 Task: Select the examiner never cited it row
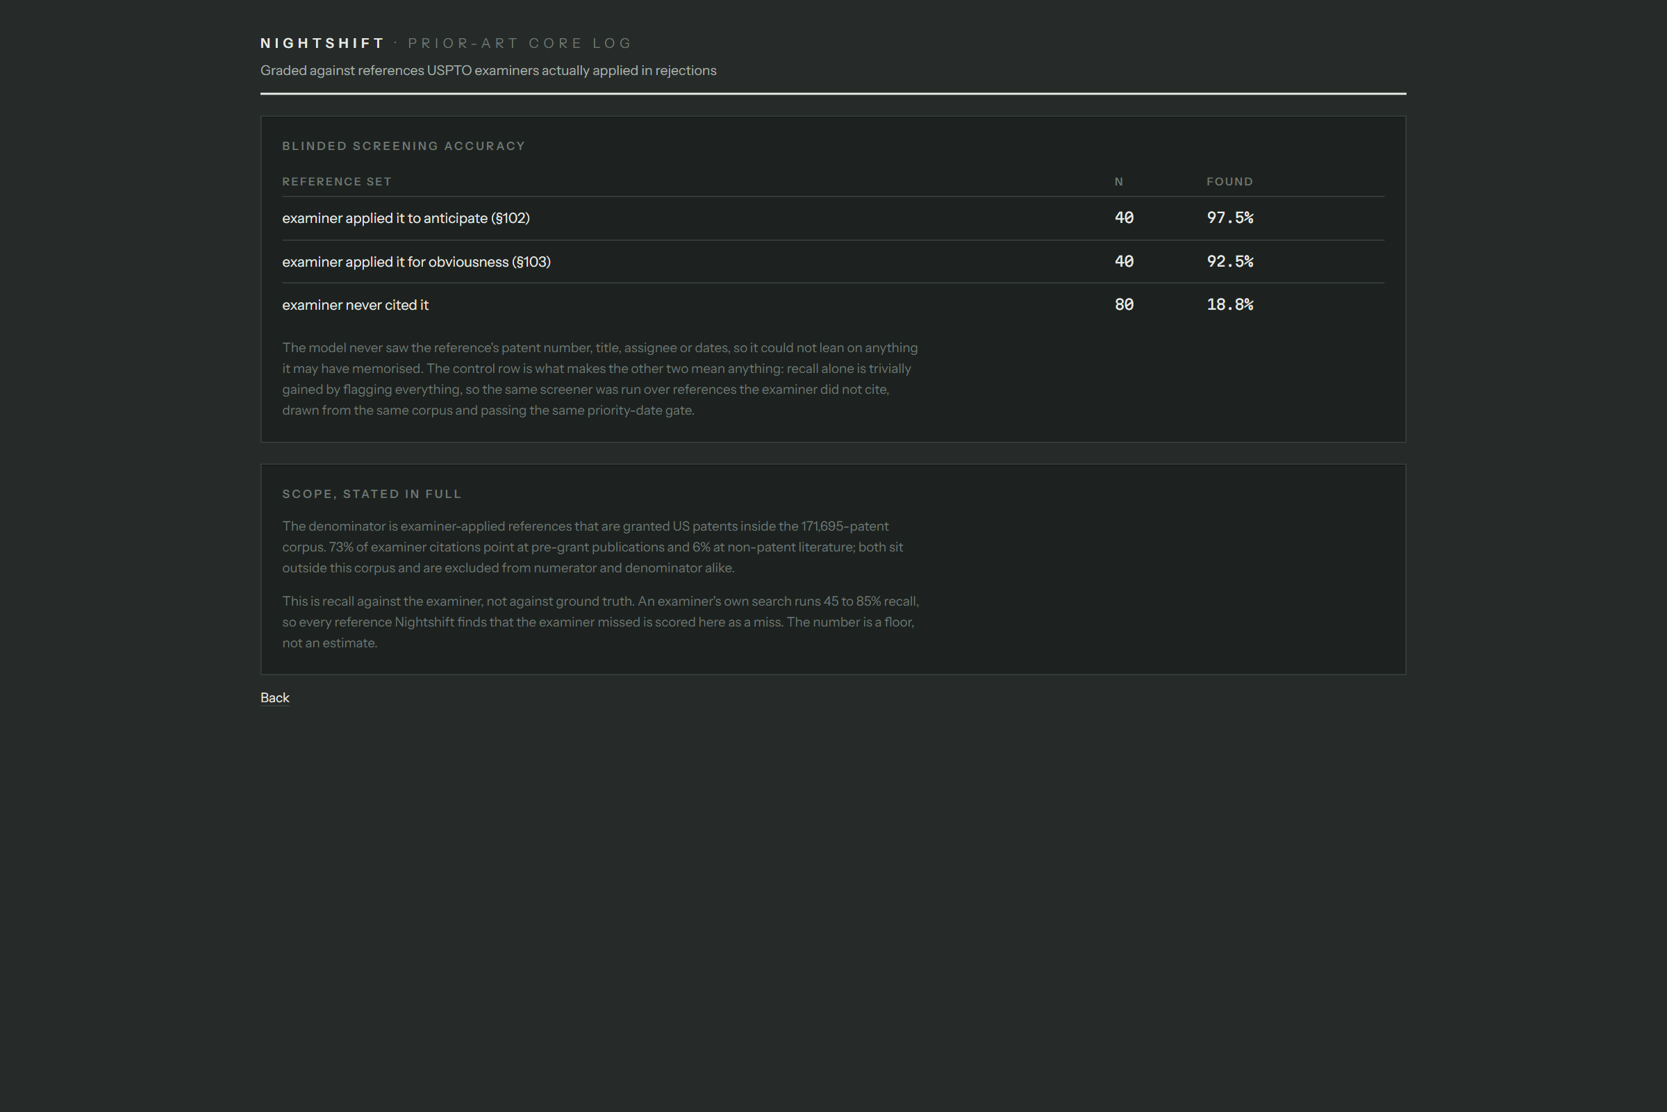pyautogui.click(x=833, y=305)
